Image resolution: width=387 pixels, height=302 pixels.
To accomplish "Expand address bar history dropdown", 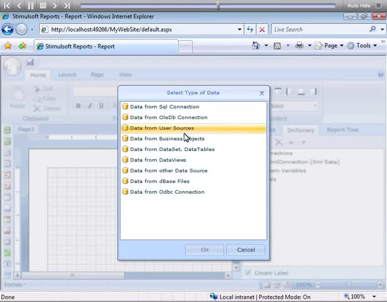I will point(239,30).
